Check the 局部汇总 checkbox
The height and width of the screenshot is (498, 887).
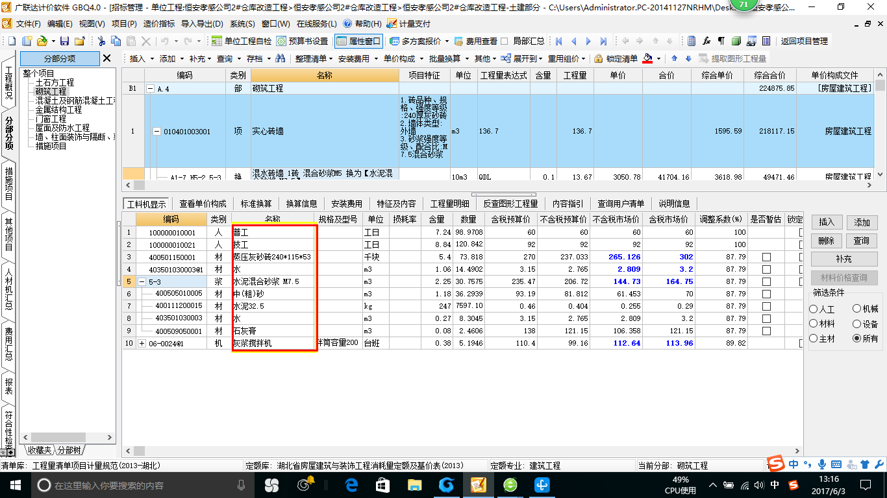point(505,41)
